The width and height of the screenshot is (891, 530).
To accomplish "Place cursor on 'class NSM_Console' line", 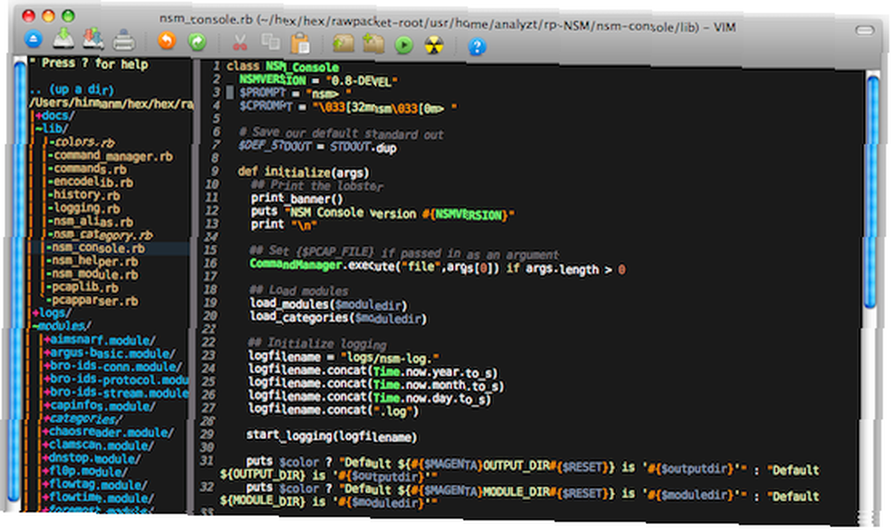I will [282, 67].
